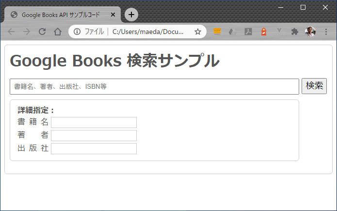Click the main search box for 書籍名、著者、出版社

point(154,86)
